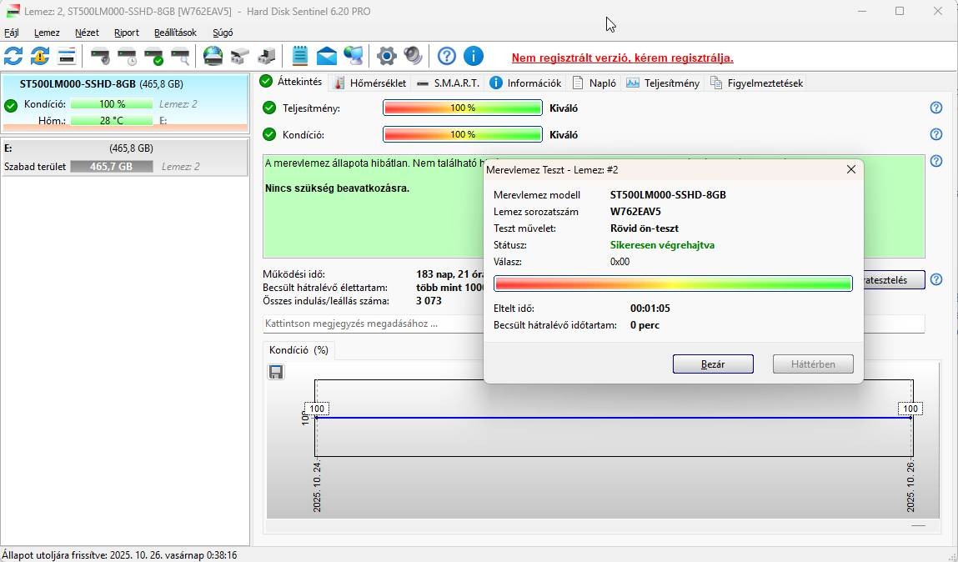Click elapsed time value 00:01:05

coord(650,309)
